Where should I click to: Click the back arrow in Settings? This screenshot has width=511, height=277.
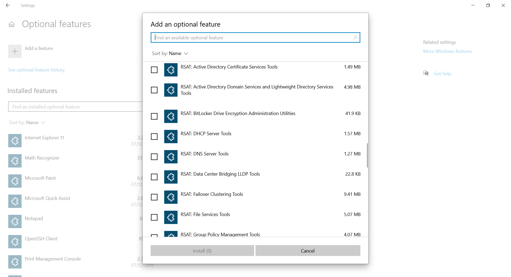[8, 5]
